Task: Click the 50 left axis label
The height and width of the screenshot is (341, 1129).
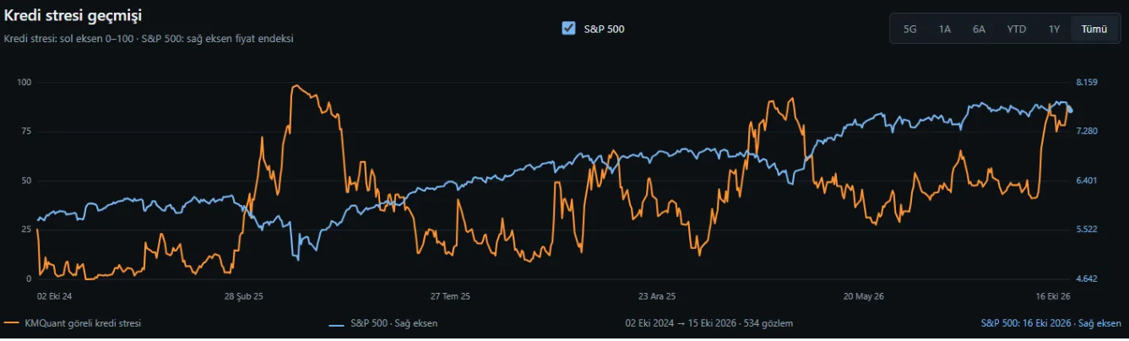Action: tap(26, 180)
